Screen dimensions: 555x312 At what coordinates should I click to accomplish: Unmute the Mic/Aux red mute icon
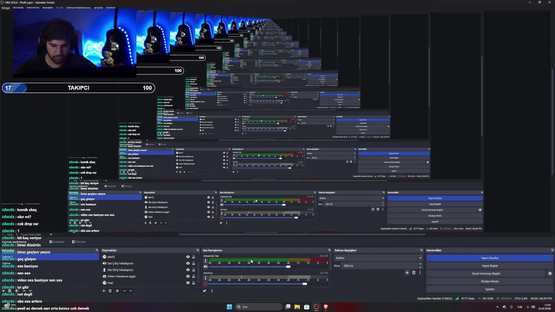pyautogui.click(x=206, y=284)
